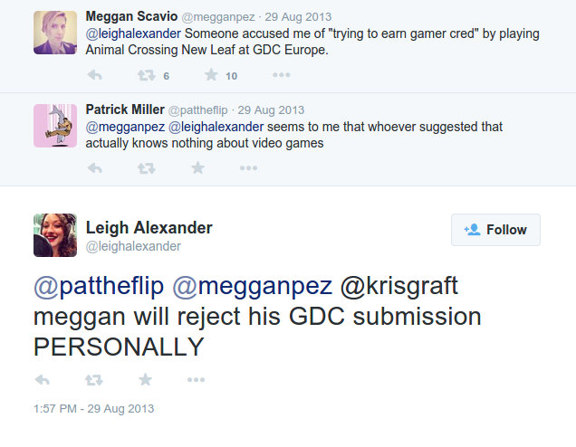Favorite Meggan Scavio's tweet with star
This screenshot has width=576, height=447.
point(211,75)
